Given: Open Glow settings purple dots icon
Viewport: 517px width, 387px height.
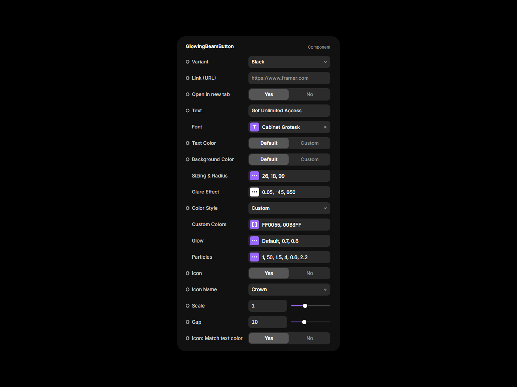Looking at the screenshot, I should pyautogui.click(x=254, y=241).
